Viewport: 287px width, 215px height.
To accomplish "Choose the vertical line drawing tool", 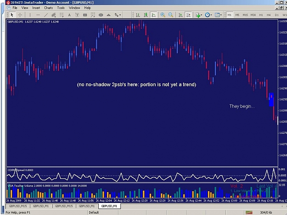I will point(30,15).
